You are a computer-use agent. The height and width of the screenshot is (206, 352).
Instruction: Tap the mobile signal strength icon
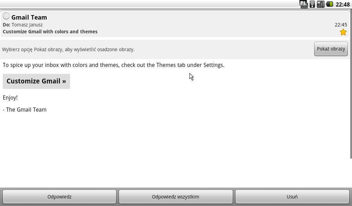click(321, 4)
